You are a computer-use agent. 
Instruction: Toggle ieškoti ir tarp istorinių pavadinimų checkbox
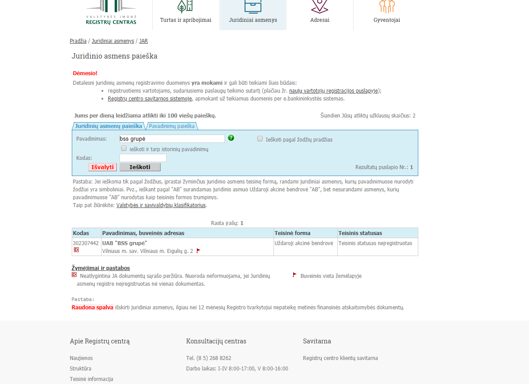pyautogui.click(x=124, y=148)
